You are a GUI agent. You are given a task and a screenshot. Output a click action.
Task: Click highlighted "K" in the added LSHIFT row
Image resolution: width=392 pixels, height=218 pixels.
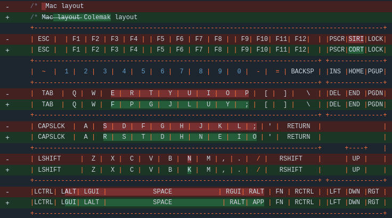tap(189, 170)
